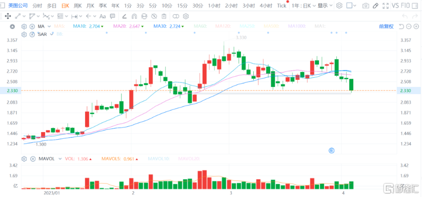
Task: Collapse indicator legends with the up-arrow circle
Action: pos(12,26)
